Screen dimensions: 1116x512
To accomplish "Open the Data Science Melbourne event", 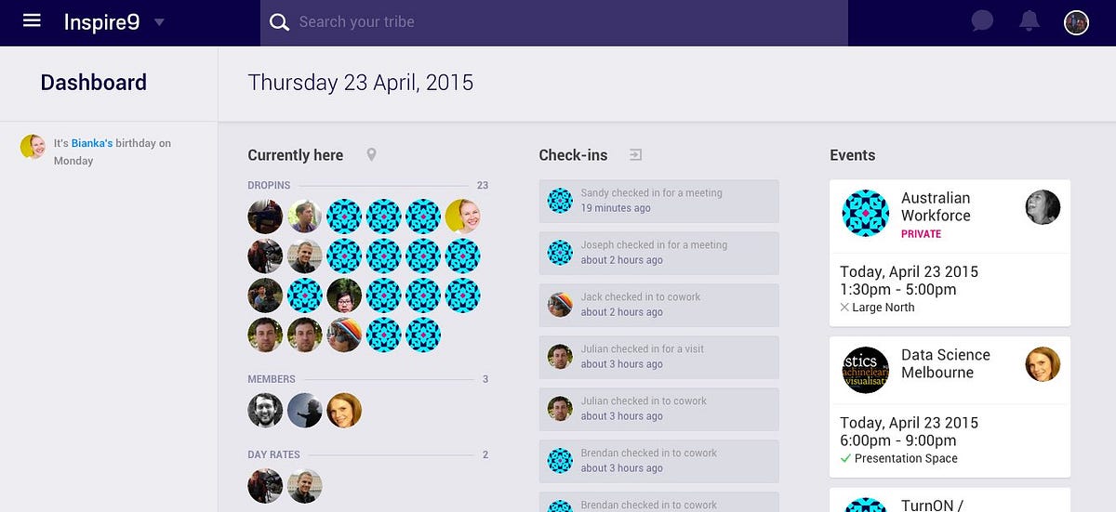I will click(x=950, y=407).
